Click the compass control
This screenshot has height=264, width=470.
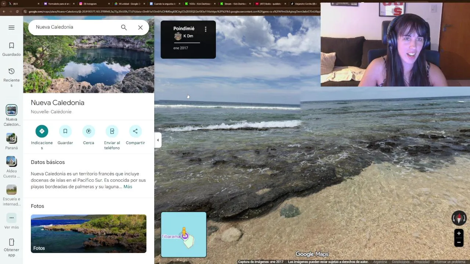point(459,218)
